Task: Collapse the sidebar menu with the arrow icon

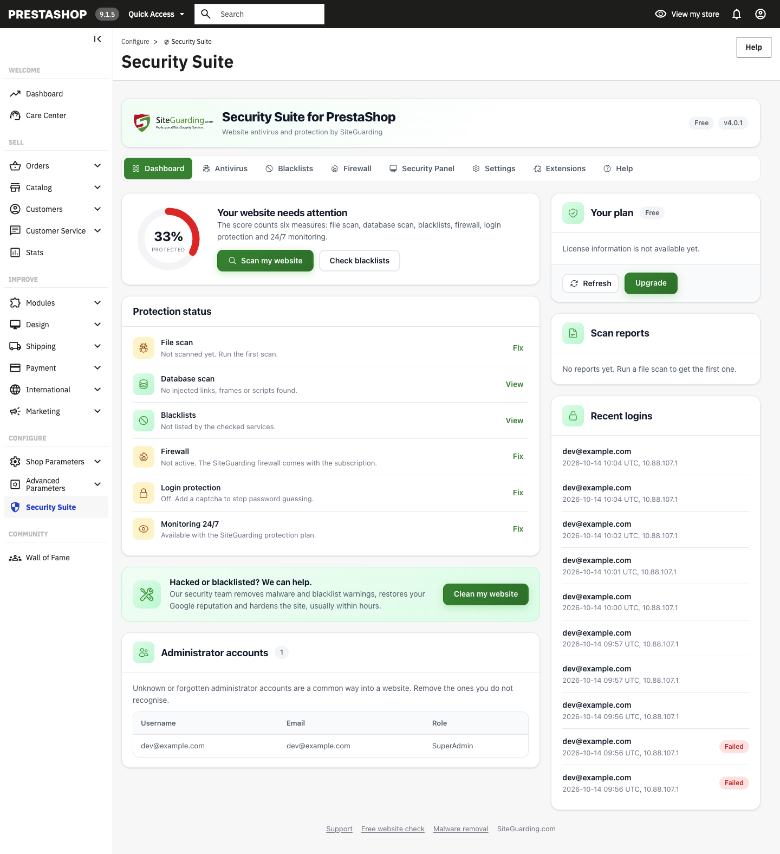Action: coord(97,39)
